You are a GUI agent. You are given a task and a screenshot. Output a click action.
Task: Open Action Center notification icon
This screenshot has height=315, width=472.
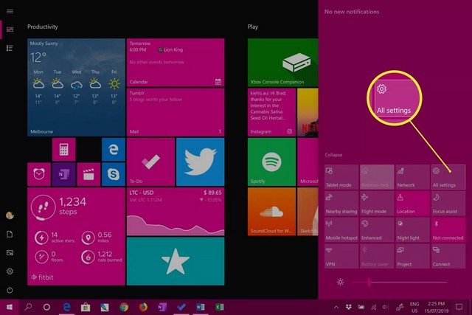pyautogui.click(x=459, y=307)
